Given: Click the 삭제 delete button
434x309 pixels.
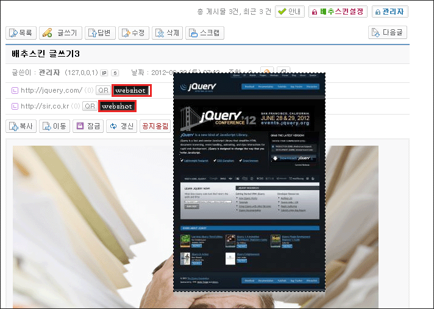Looking at the screenshot, I should tap(167, 33).
